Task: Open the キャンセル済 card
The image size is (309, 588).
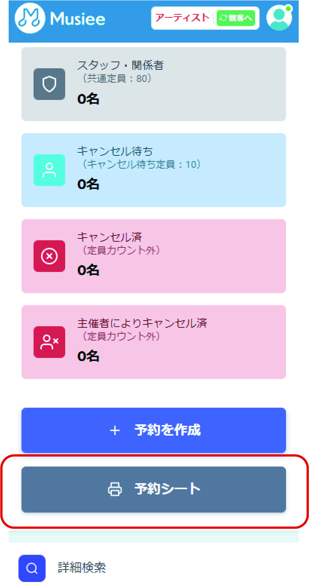Action: pyautogui.click(x=154, y=256)
